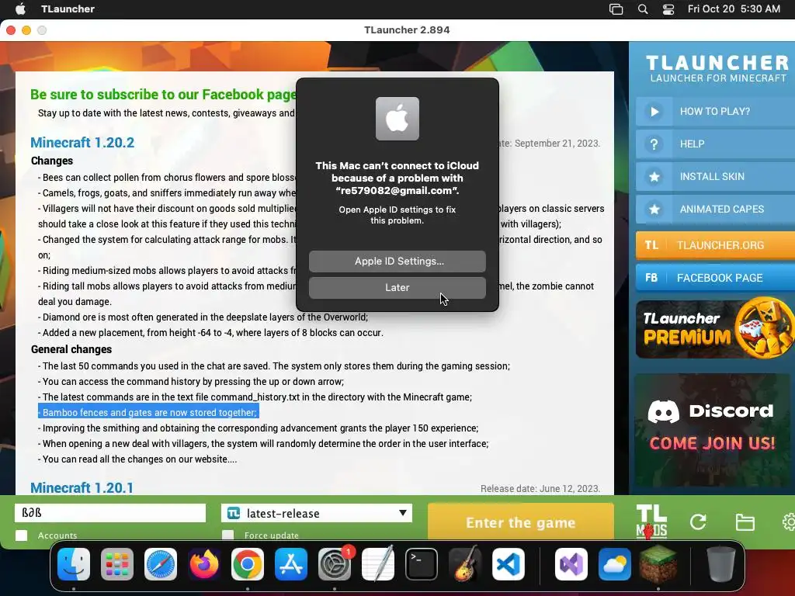The width and height of the screenshot is (795, 596).
Task: Open the launcher settings gear icon
Action: click(789, 522)
